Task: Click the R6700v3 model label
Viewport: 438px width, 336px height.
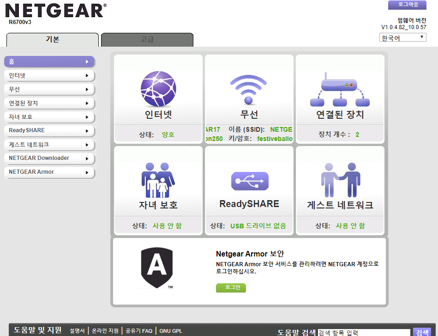Action: point(20,22)
